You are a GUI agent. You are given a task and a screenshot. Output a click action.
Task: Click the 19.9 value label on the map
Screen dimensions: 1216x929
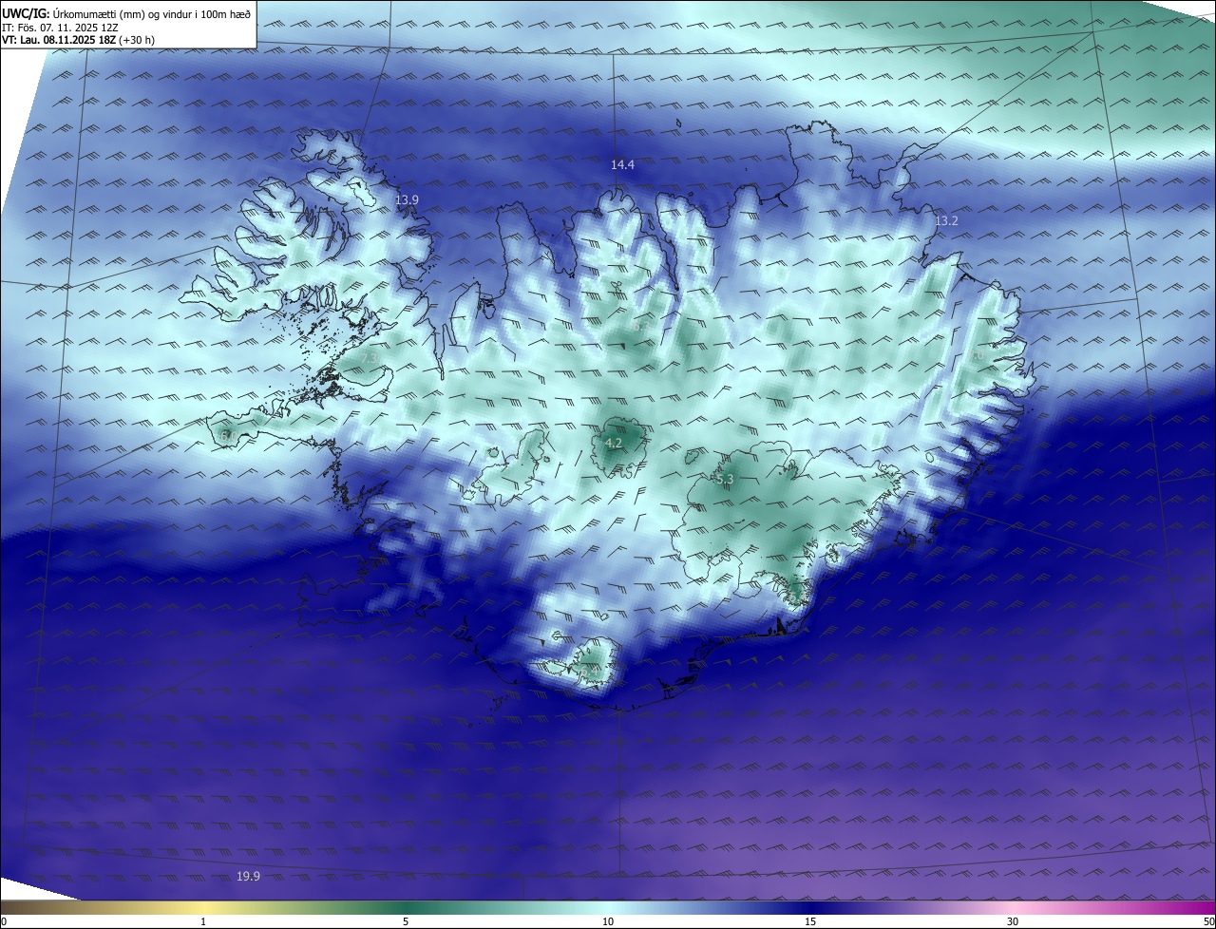[x=248, y=876]
